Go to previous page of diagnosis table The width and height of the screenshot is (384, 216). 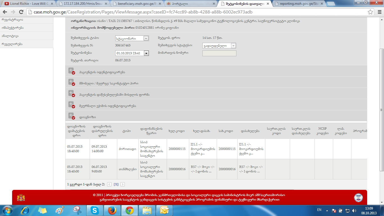click(109, 184)
